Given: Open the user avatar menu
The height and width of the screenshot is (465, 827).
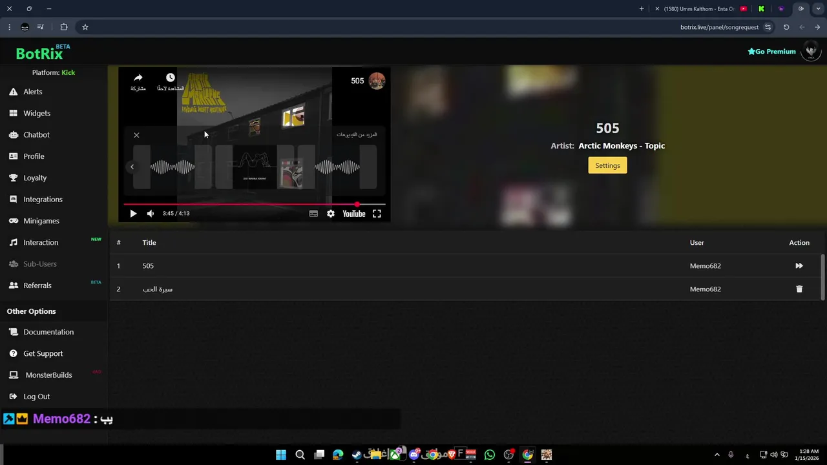Looking at the screenshot, I should [x=811, y=51].
